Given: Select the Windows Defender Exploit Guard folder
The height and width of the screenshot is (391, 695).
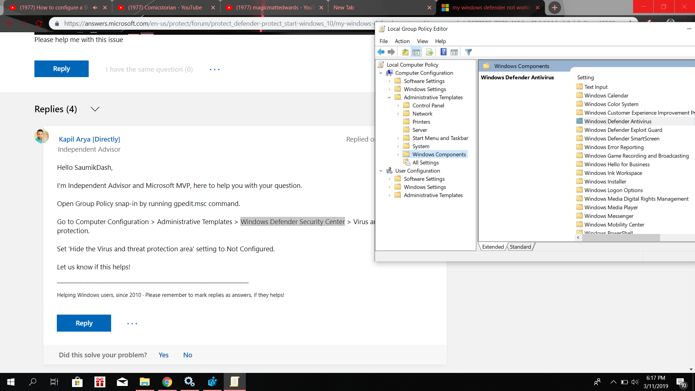Looking at the screenshot, I should tap(623, 130).
